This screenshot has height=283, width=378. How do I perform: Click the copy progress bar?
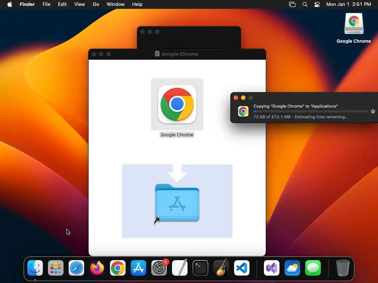[x=310, y=111]
